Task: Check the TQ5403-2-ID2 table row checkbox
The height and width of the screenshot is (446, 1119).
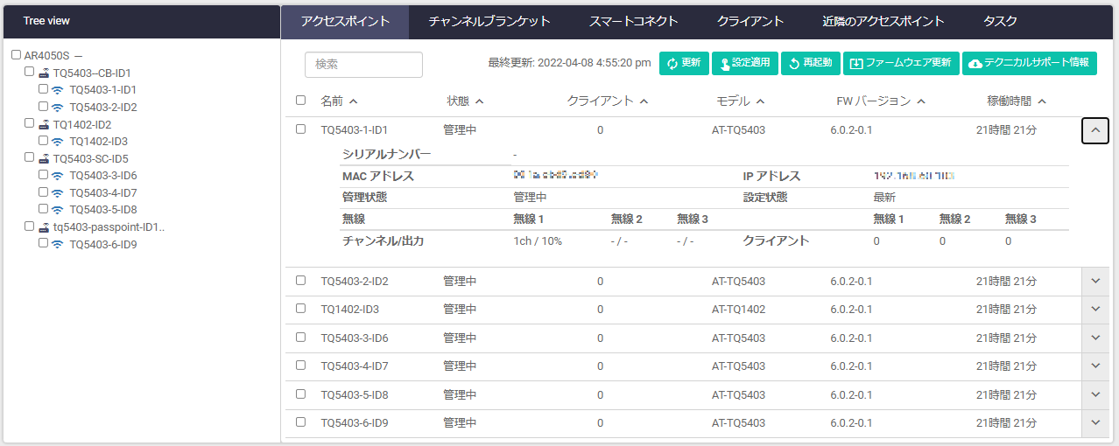Action: click(301, 281)
